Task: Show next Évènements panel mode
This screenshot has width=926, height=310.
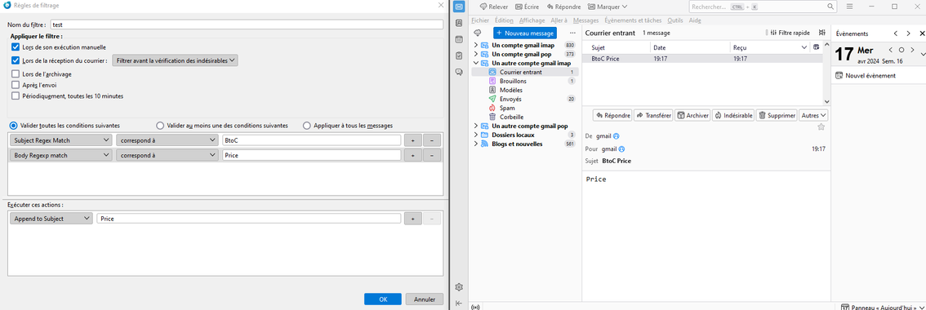Action: pos(909,33)
